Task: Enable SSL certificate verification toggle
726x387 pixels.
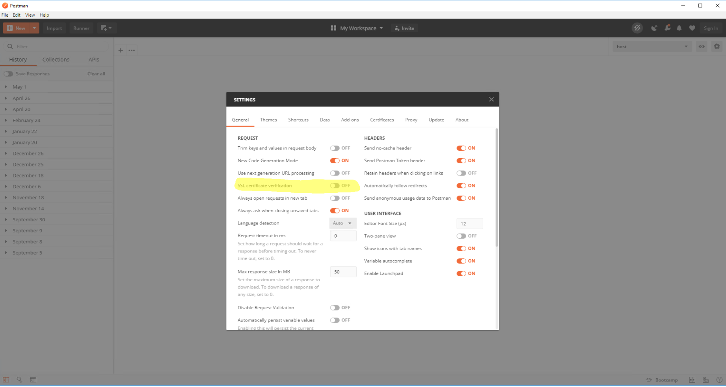Action: [335, 186]
